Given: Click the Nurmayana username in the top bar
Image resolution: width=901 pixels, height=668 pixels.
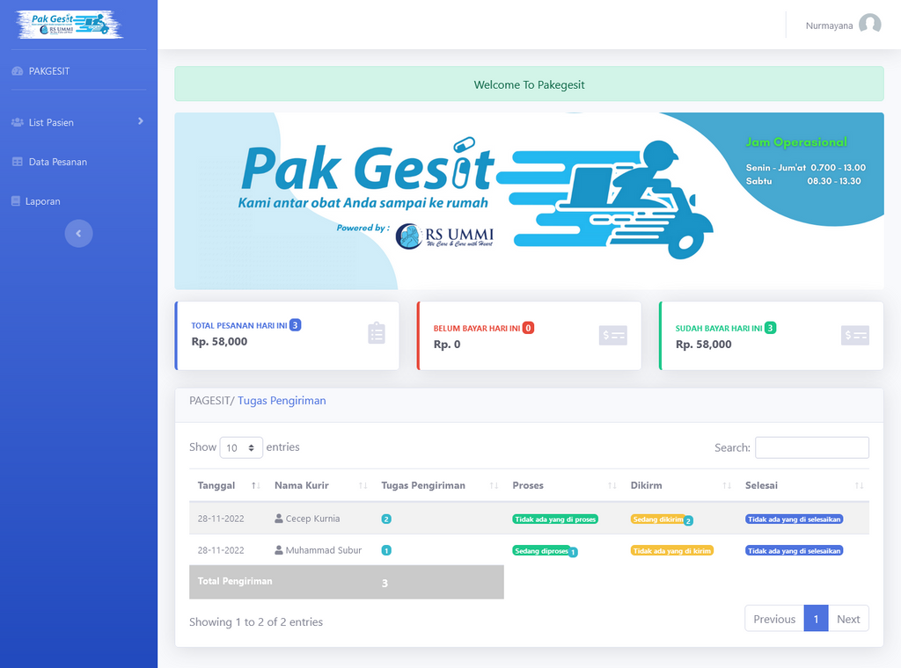Looking at the screenshot, I should [x=829, y=25].
